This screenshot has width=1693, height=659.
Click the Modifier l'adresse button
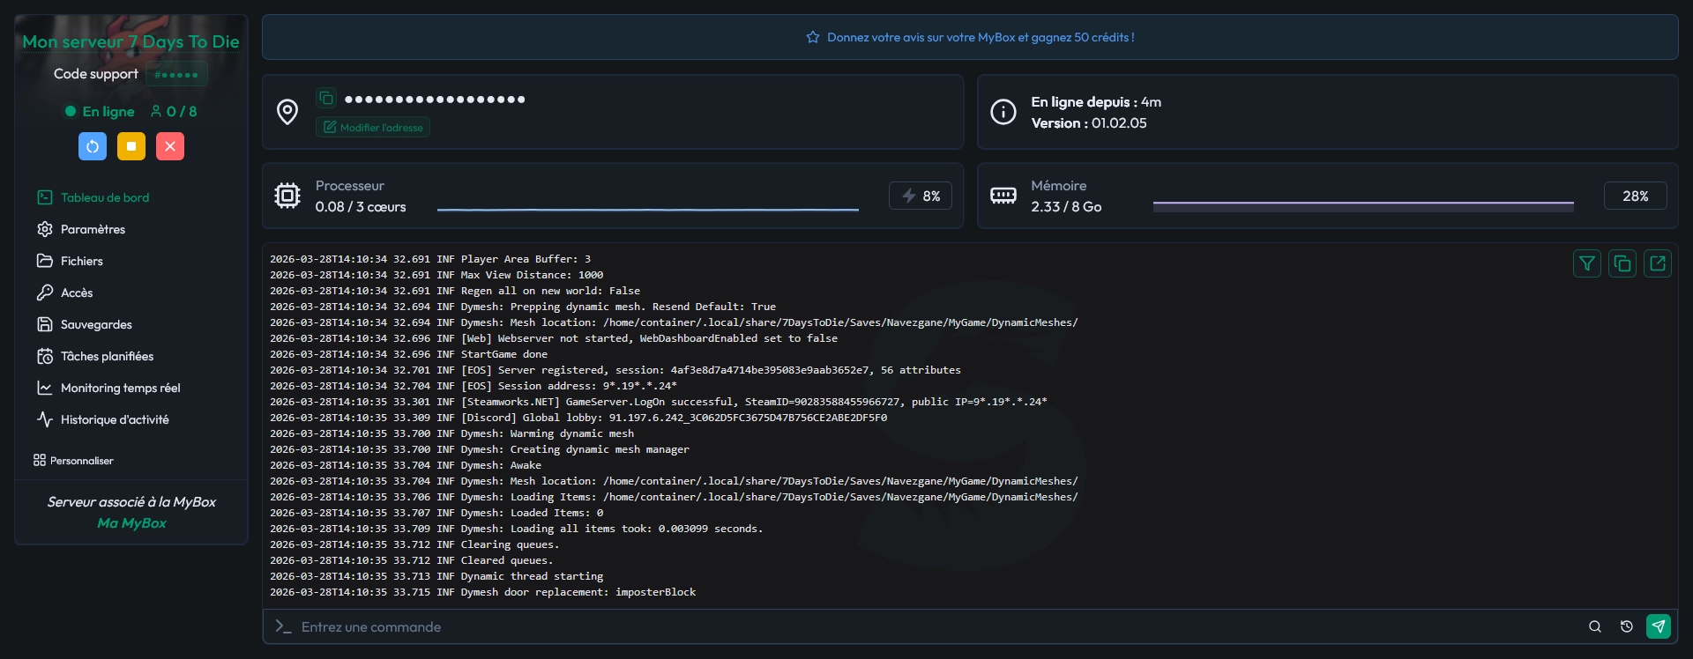point(373,127)
